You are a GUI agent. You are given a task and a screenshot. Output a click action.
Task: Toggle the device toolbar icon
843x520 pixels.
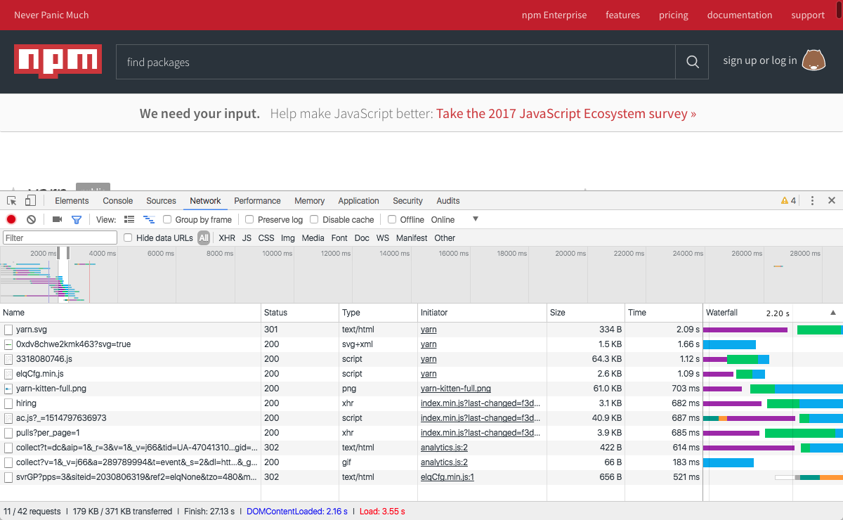click(30, 201)
